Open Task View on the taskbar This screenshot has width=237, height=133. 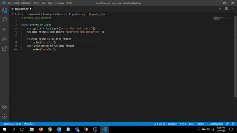[22, 129]
